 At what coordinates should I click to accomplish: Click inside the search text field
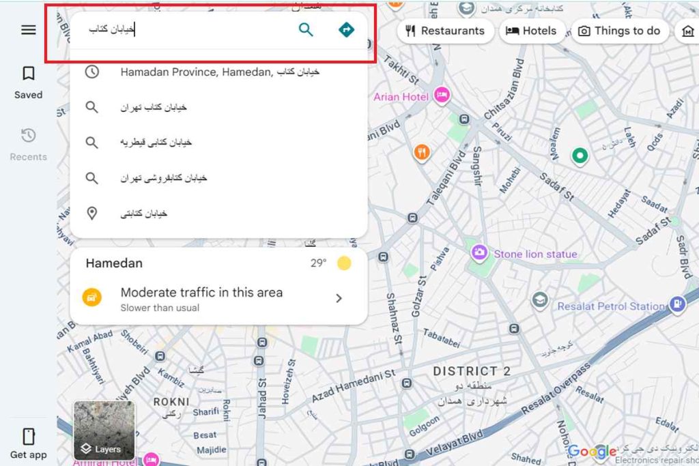pos(191,30)
